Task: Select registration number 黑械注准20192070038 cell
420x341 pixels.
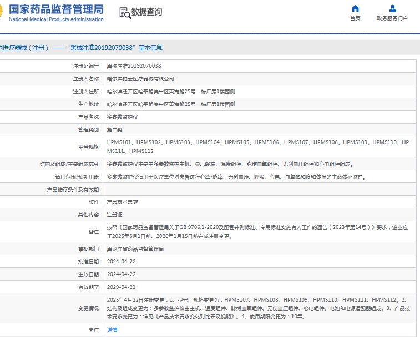Action: pos(134,66)
